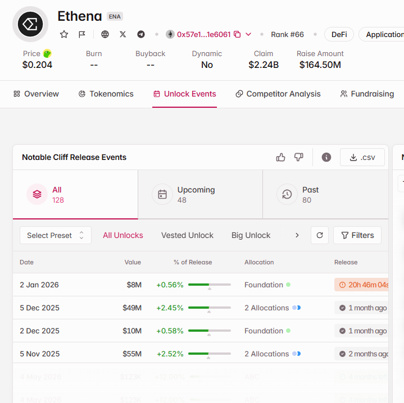Click the $49M value cell
This screenshot has width=404, height=403.
132,308
